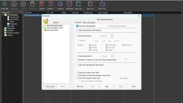Screen dimensions: 183x103
Task: Click the stop time field 7:30:00
Action: 105,56
